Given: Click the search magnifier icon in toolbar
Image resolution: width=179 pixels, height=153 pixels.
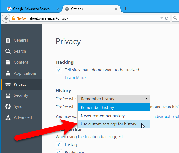Looking at the screenshot, I should click(x=175, y=18).
